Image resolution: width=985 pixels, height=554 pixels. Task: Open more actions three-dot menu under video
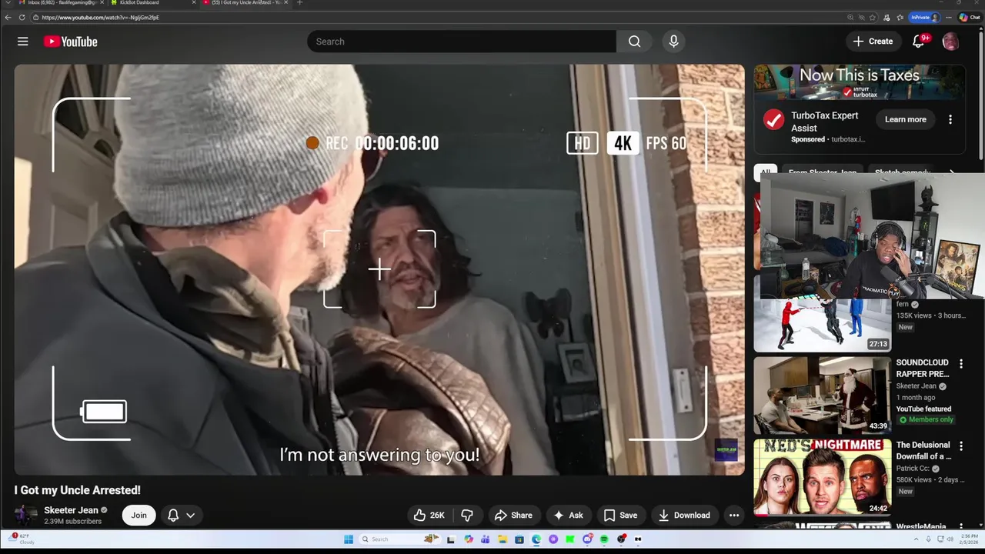[x=734, y=516]
